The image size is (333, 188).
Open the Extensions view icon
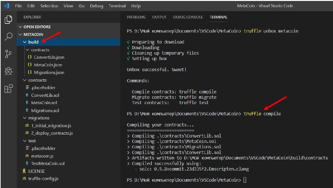9,89
